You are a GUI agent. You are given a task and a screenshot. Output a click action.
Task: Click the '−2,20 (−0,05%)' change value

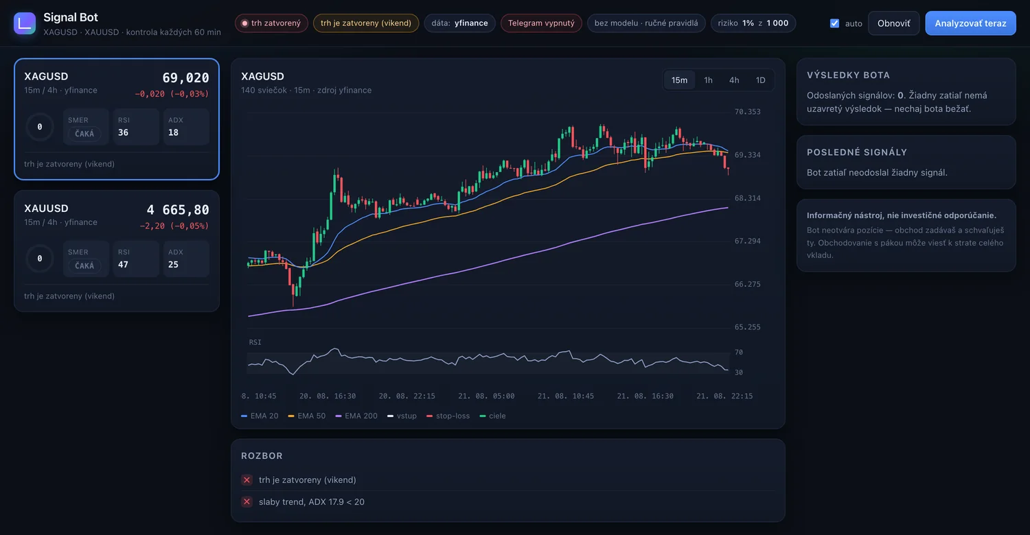[x=174, y=226]
